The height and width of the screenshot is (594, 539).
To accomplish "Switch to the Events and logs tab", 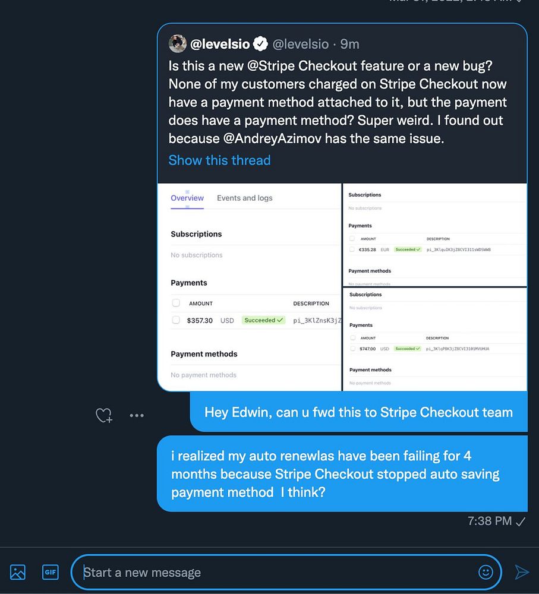I will point(244,198).
